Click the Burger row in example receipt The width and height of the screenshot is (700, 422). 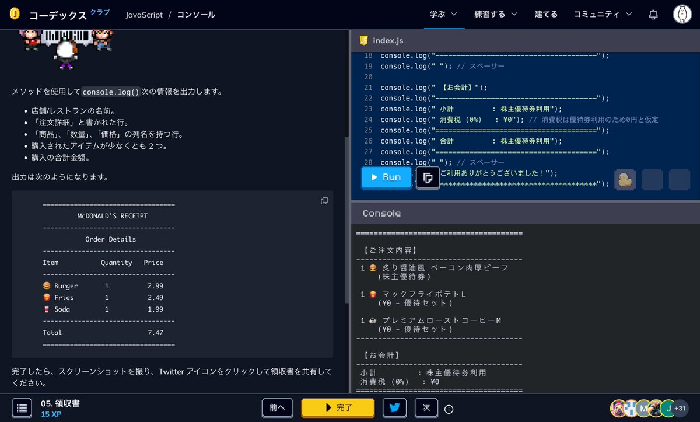pyautogui.click(x=103, y=286)
